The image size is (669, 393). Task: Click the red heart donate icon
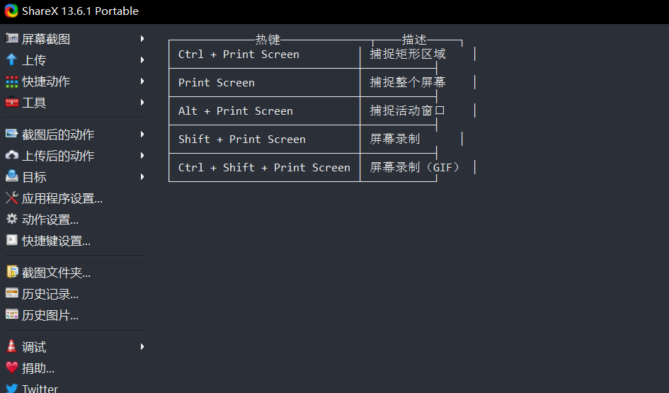click(11, 368)
